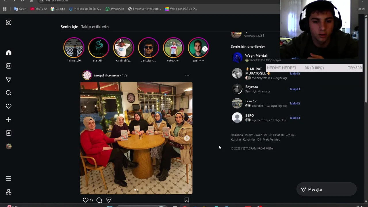Open comments on the post
The width and height of the screenshot is (368, 207).
(99, 200)
